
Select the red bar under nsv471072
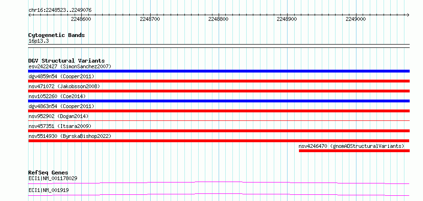click(219, 91)
